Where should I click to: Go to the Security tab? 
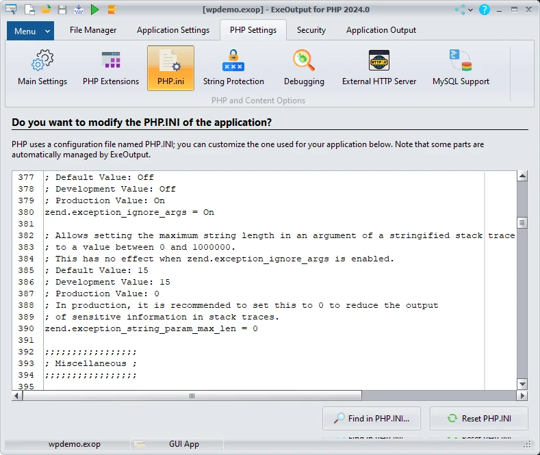[x=311, y=30]
